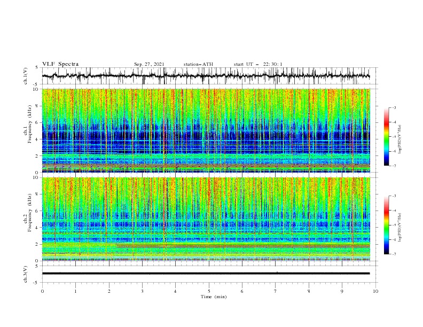
Task: Click the ch.2 PSD color scale bar
Action: [x=386, y=225]
